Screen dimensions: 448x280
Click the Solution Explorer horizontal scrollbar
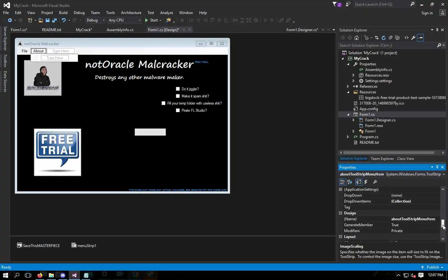point(389,153)
